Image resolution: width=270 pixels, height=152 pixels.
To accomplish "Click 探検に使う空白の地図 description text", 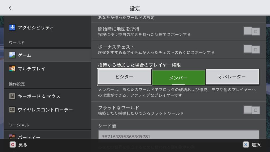I will 144,35.
